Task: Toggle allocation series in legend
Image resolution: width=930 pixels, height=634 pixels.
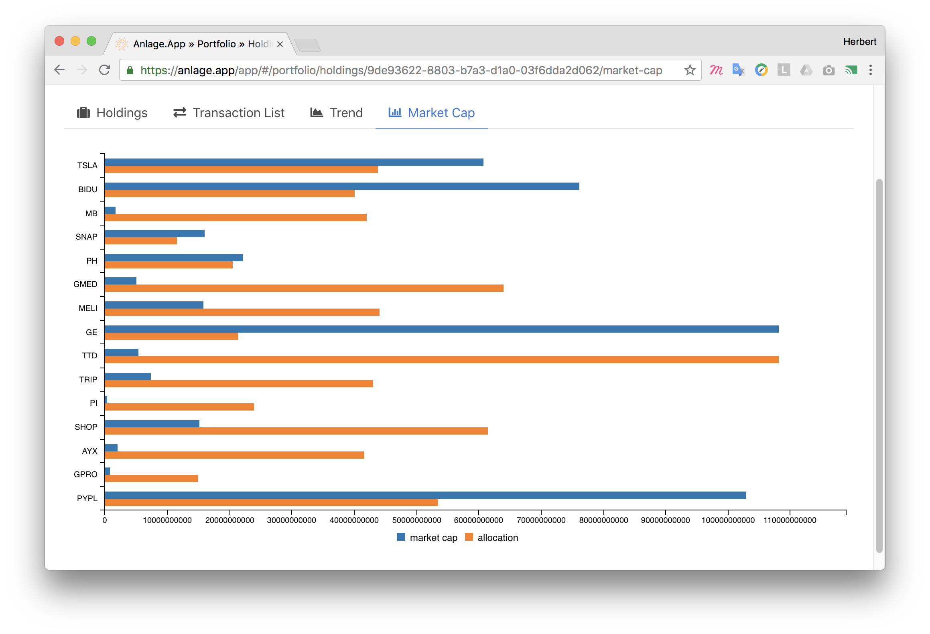Action: (492, 537)
